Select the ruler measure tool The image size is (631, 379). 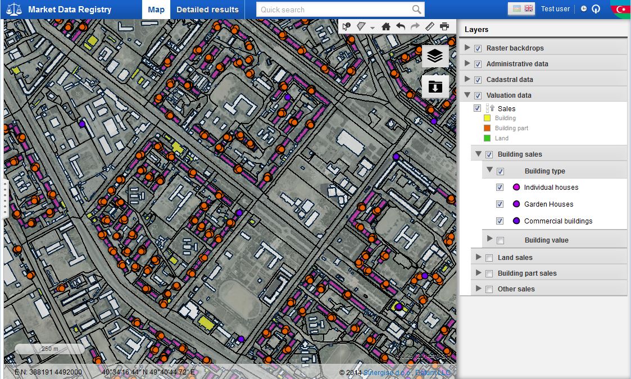click(430, 26)
